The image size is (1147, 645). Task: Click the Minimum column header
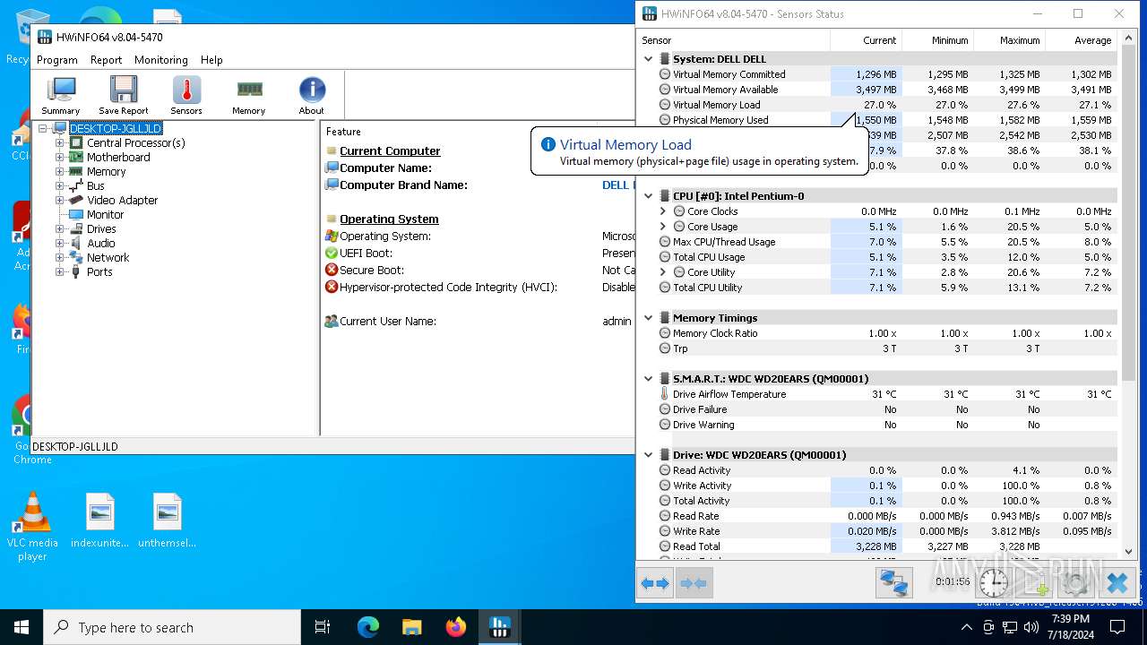(937, 40)
